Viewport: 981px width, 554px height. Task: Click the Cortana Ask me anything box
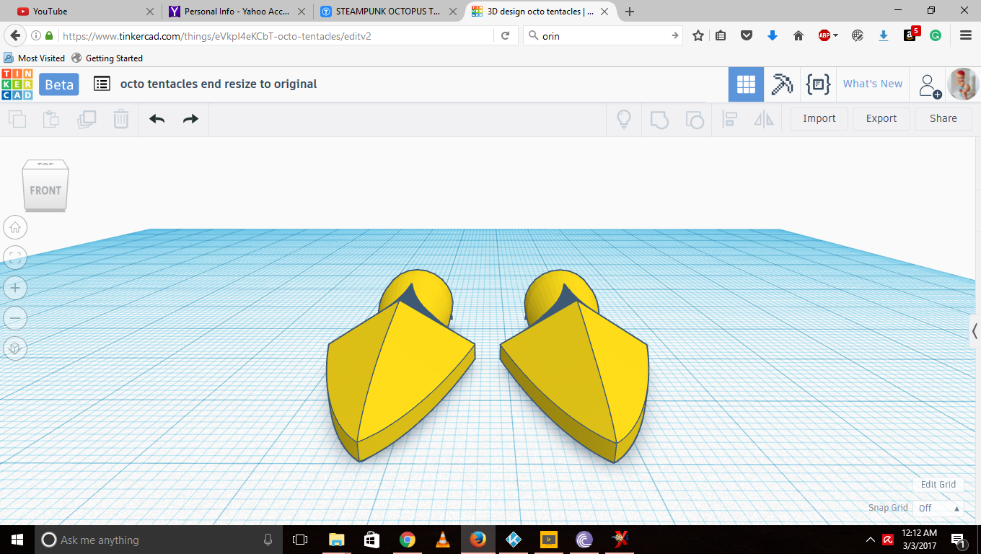(159, 540)
